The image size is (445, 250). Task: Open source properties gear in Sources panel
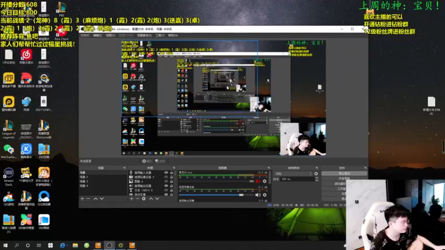click(144, 199)
